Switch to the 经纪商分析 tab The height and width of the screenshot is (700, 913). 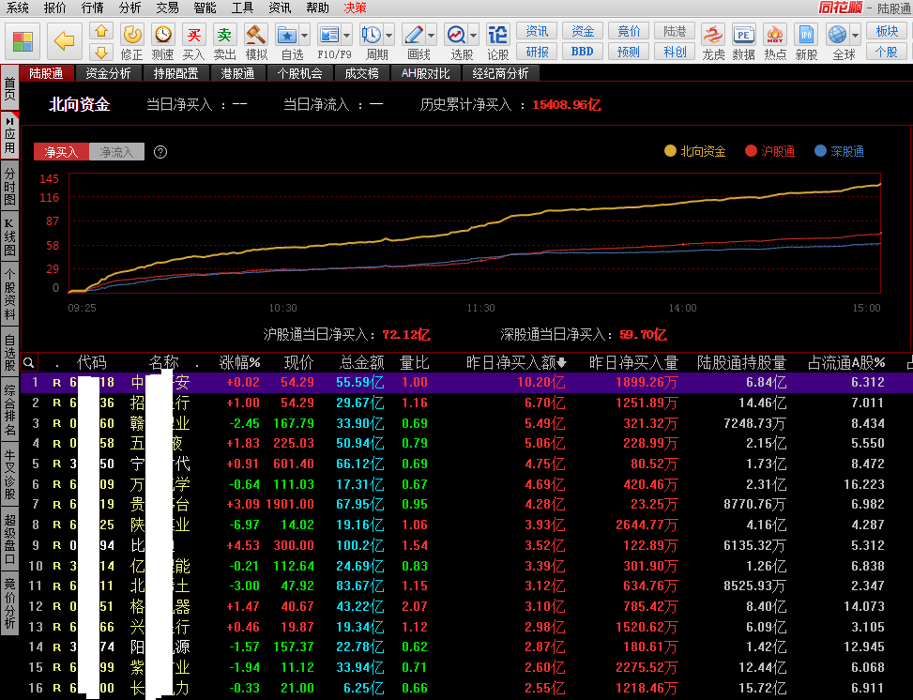pos(500,73)
